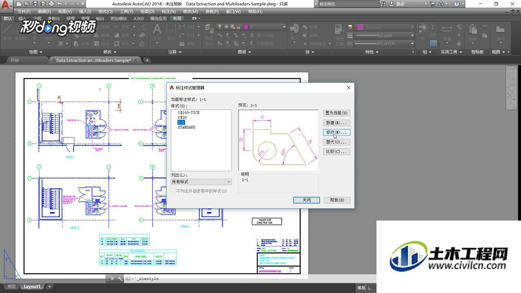Click the 新建(N)... button
521x293 pixels.
tap(336, 123)
